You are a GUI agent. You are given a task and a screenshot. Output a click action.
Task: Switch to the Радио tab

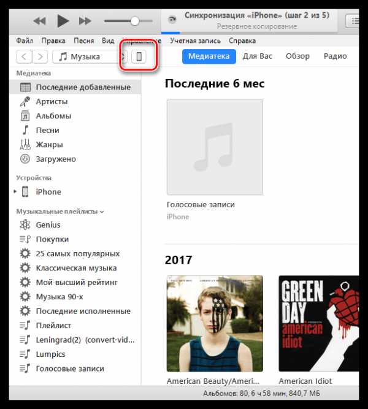point(335,56)
